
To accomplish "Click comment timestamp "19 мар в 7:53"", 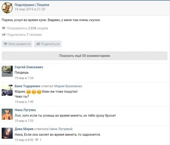I will coord(24,121).
